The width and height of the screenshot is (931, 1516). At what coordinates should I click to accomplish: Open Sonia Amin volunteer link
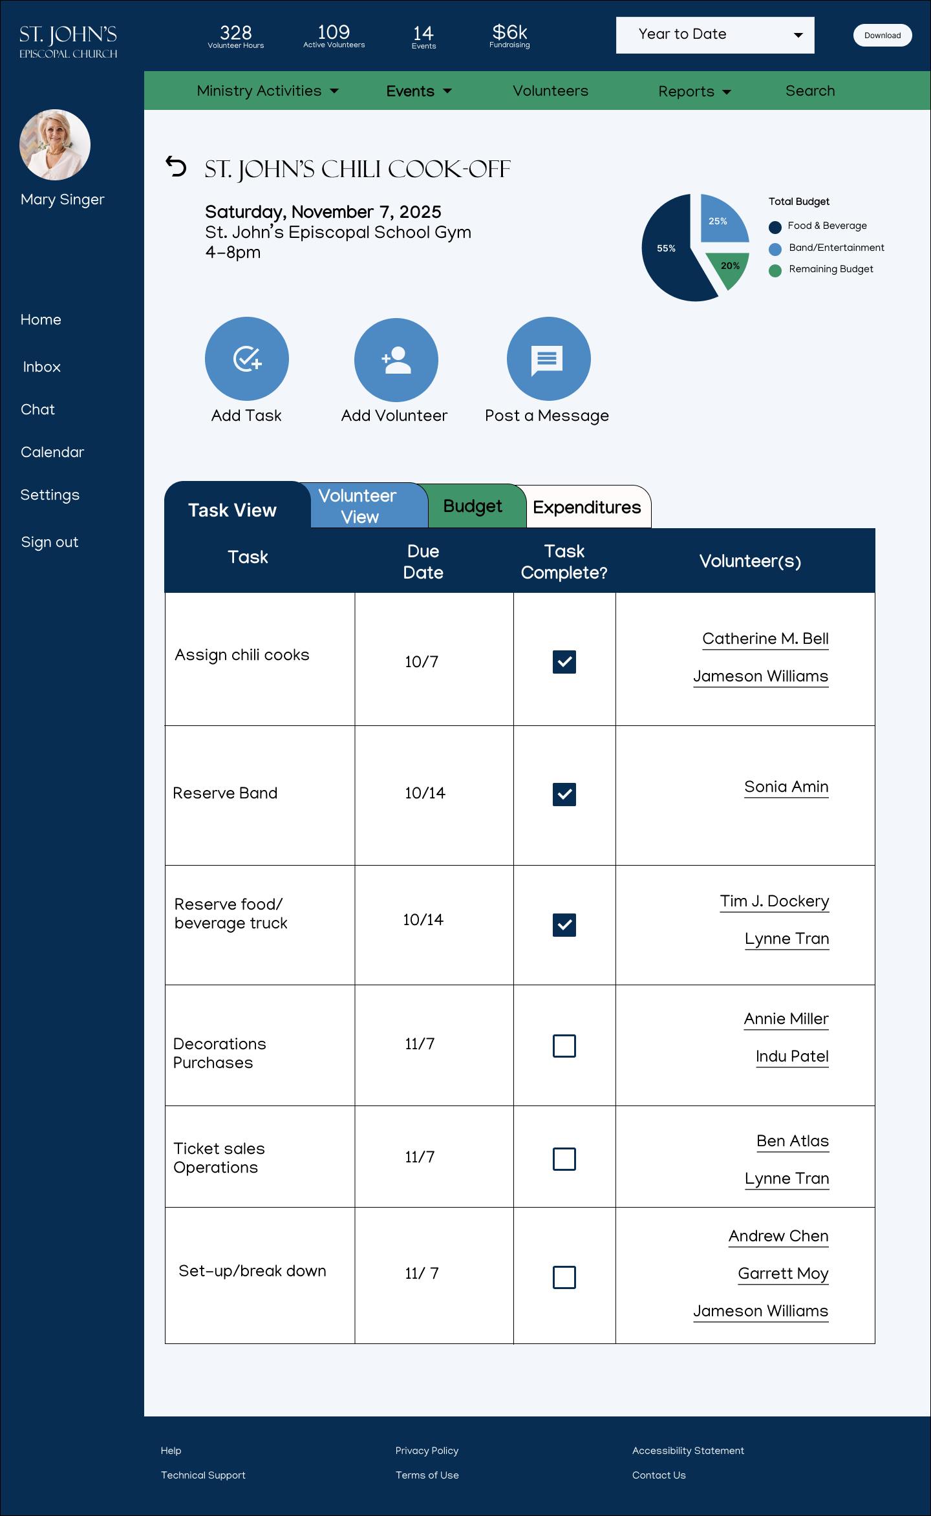coord(786,787)
